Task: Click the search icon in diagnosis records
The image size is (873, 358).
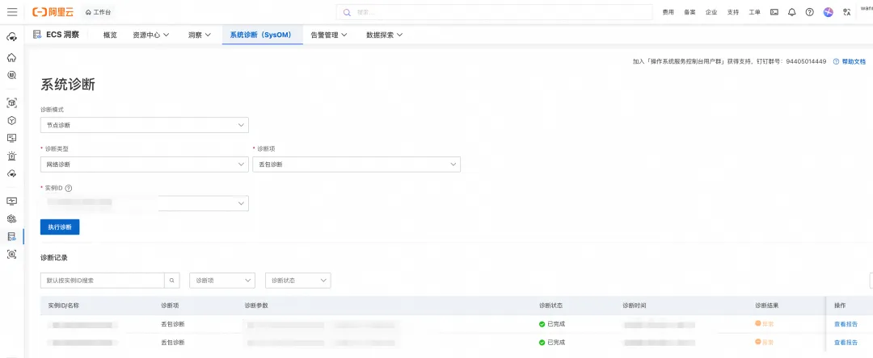Action: 172,281
